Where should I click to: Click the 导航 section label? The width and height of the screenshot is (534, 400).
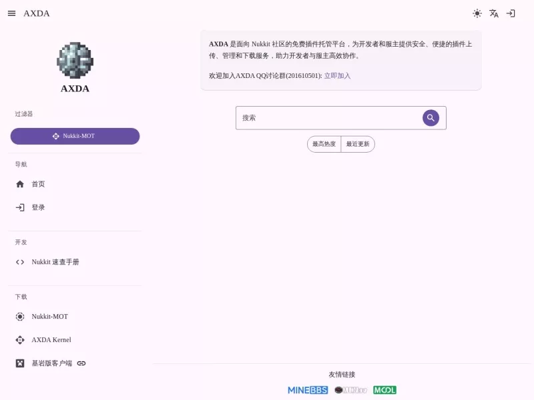[x=21, y=164]
